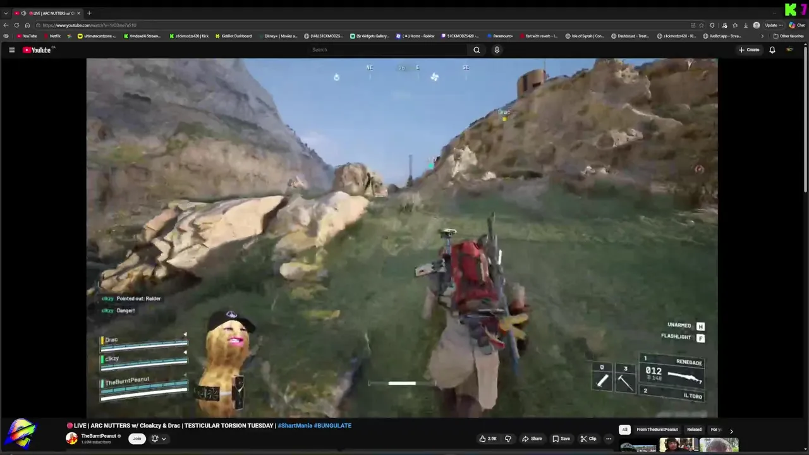Share the live stream

532,439
